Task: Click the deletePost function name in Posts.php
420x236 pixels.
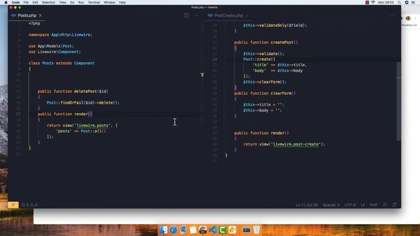Action: click(x=85, y=91)
